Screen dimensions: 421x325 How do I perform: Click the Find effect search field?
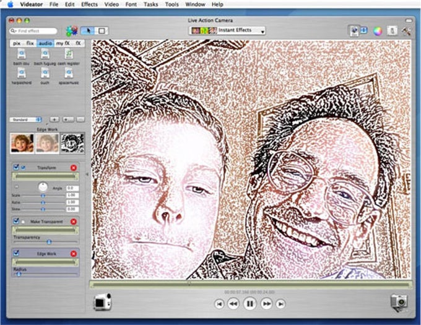pos(33,31)
